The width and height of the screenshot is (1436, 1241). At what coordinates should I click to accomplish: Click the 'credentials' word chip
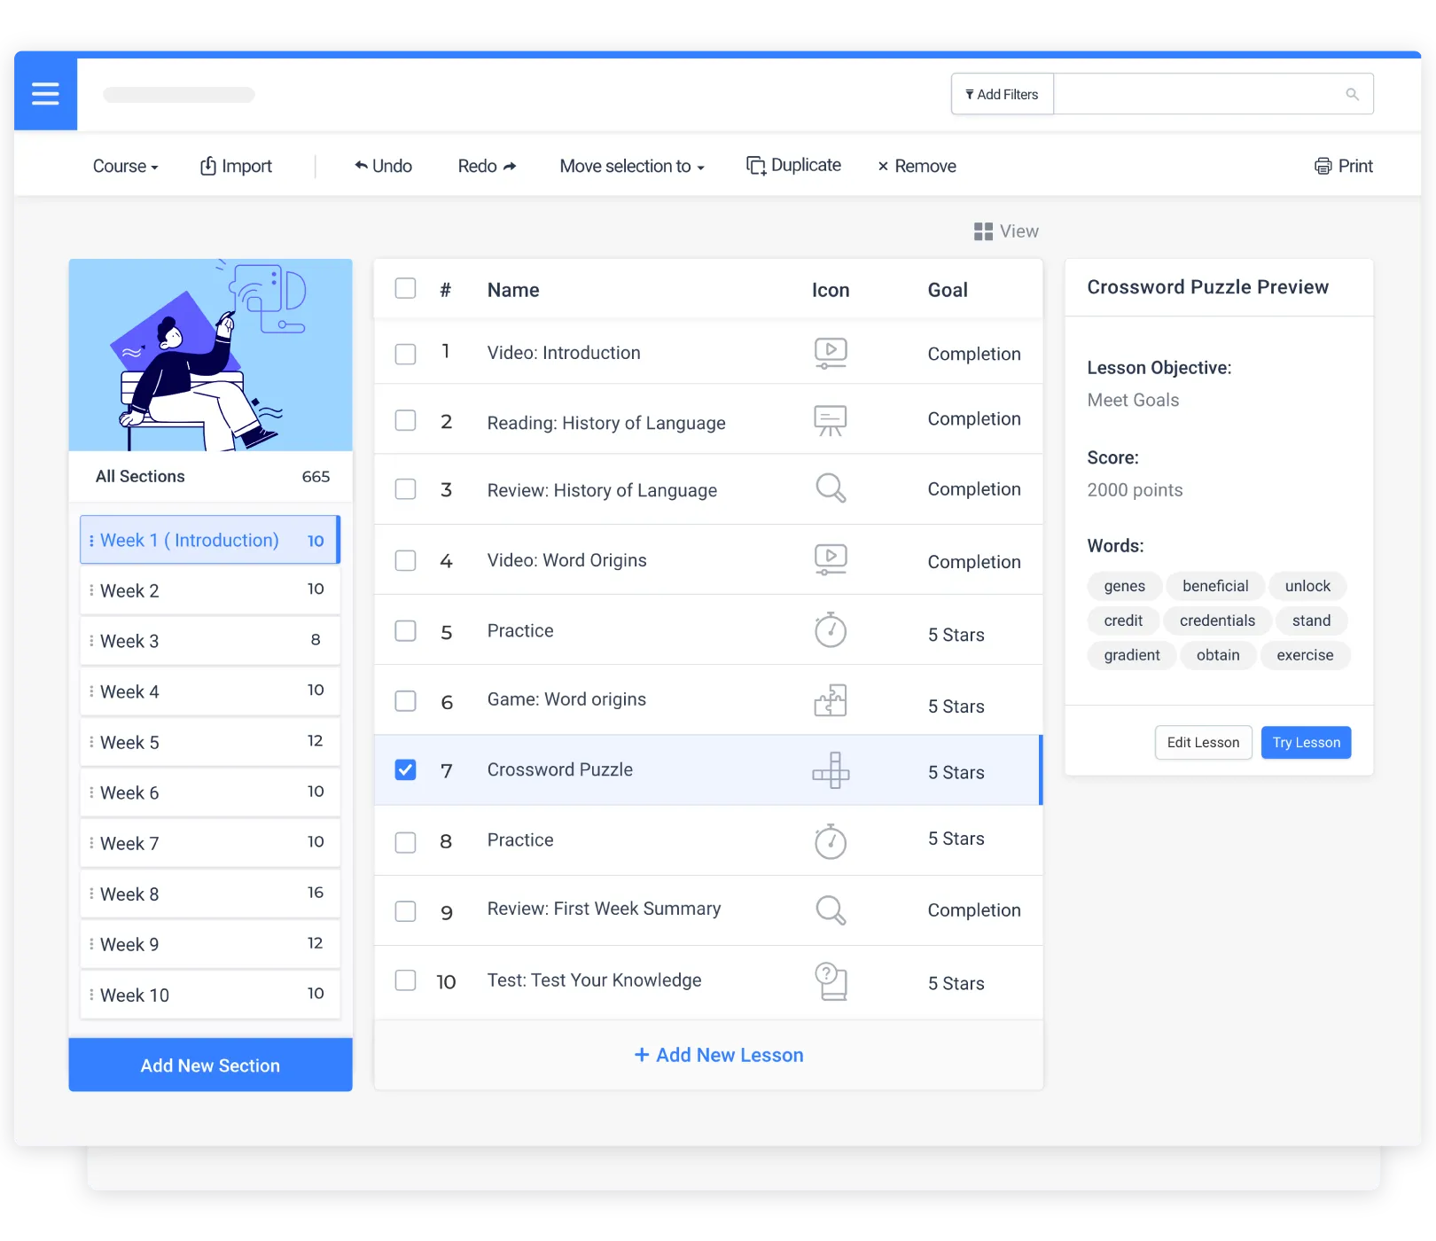tap(1217, 620)
